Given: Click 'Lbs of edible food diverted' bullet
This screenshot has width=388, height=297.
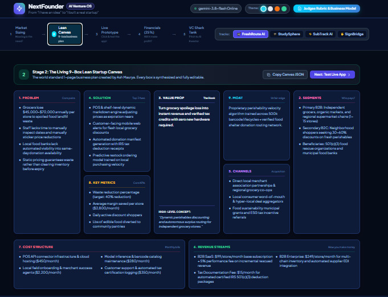Looking at the screenshot, I should point(117,224).
